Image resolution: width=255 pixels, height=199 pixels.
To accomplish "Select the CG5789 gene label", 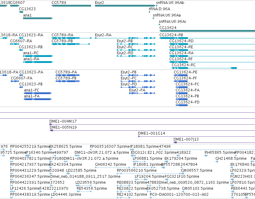I will 59,3.
